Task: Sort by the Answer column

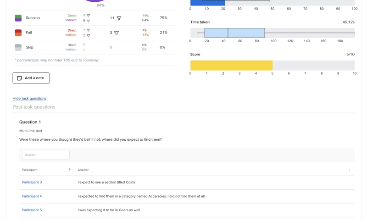Action: pos(349,170)
